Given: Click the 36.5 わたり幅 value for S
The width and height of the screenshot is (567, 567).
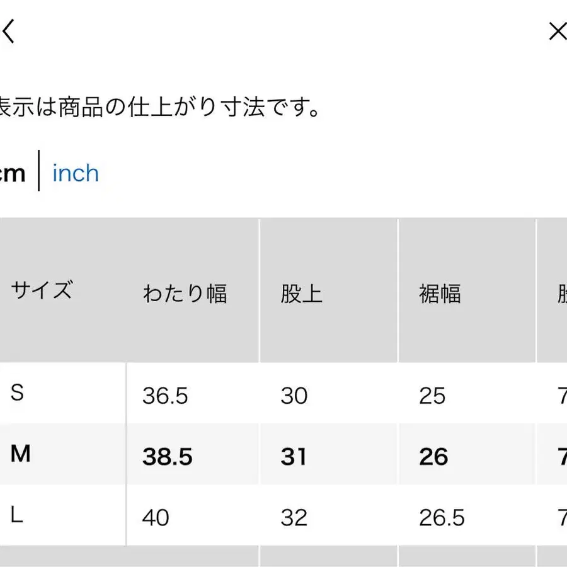Looking at the screenshot, I should (x=165, y=396).
